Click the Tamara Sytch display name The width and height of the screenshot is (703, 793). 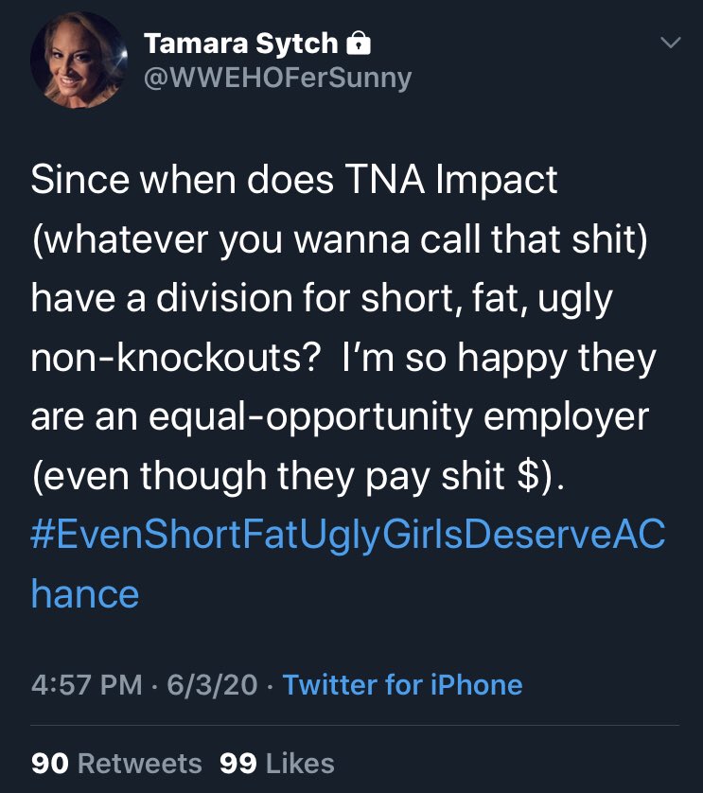point(240,43)
